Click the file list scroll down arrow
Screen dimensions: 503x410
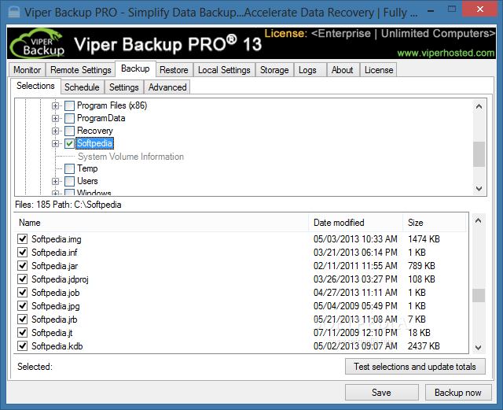(x=479, y=347)
